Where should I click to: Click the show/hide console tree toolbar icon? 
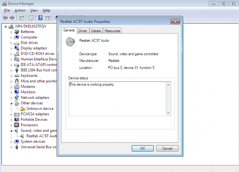tap(21, 18)
